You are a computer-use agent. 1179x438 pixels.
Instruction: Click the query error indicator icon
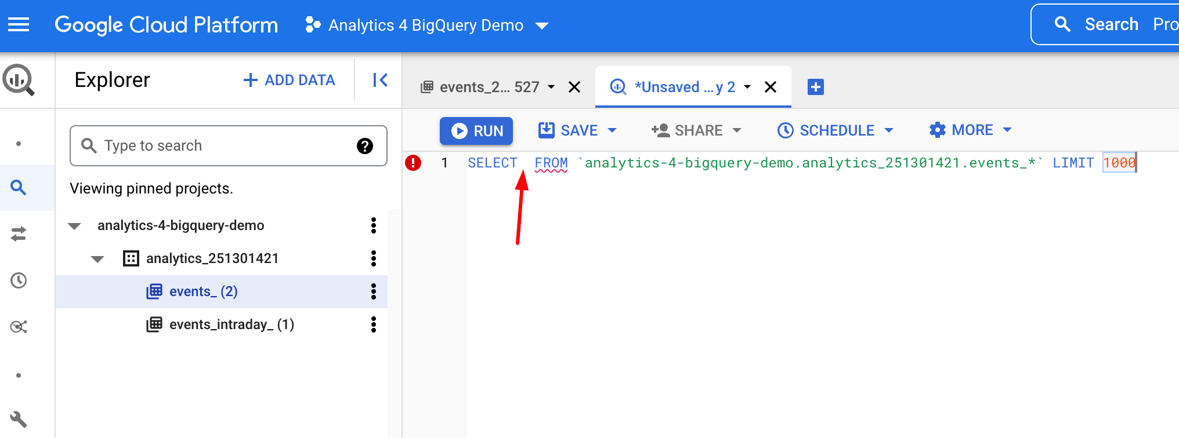click(x=413, y=163)
